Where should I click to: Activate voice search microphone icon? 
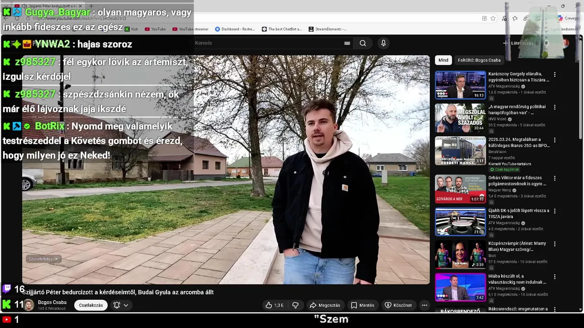pyautogui.click(x=383, y=43)
